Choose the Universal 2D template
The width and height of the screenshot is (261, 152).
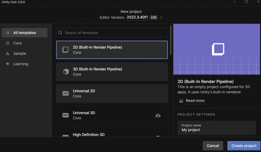(x=112, y=93)
